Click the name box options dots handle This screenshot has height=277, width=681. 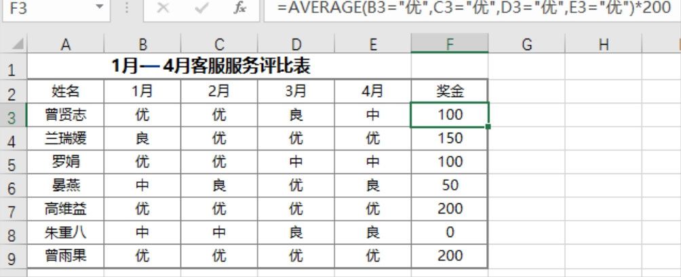[127, 8]
